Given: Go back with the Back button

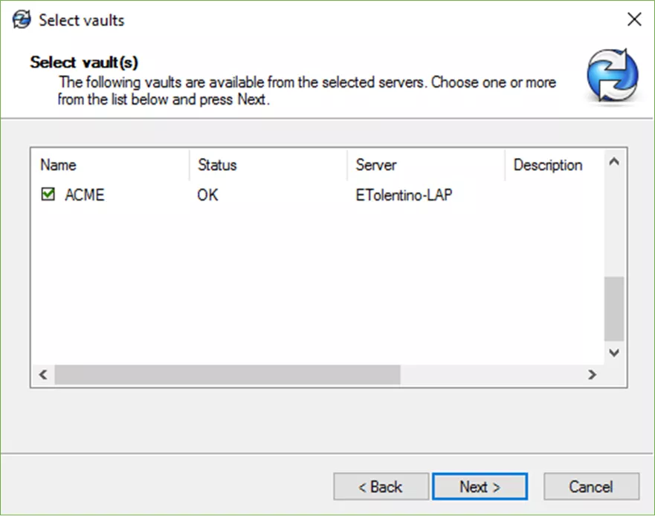Looking at the screenshot, I should point(381,487).
